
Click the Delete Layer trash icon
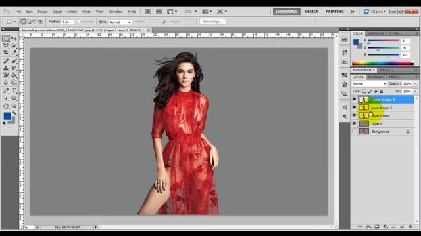click(x=410, y=227)
